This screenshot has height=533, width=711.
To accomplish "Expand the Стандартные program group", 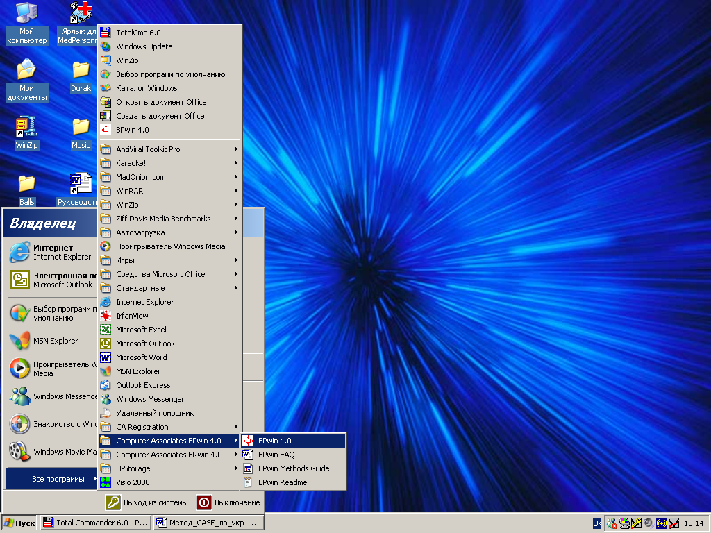I will tap(169, 288).
